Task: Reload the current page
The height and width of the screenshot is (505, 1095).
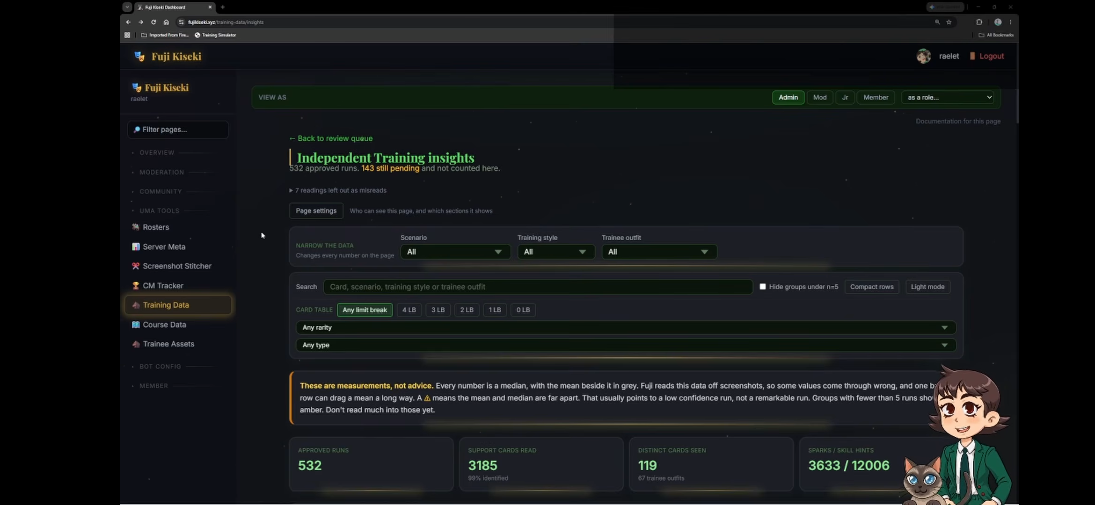Action: click(153, 22)
